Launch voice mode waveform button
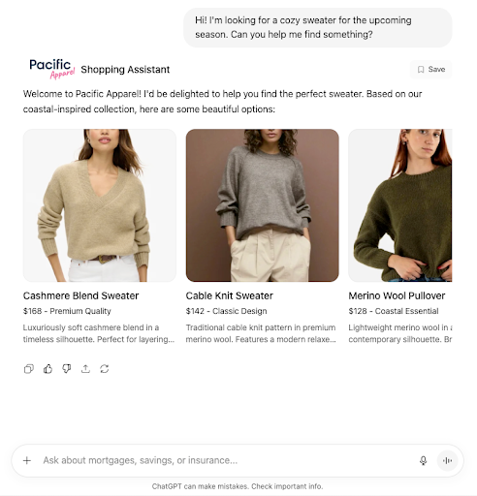 [x=447, y=460]
